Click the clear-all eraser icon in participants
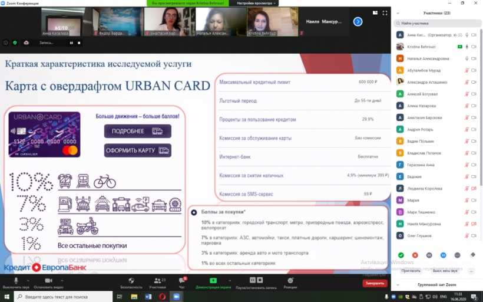The image size is (483, 302). point(472,255)
